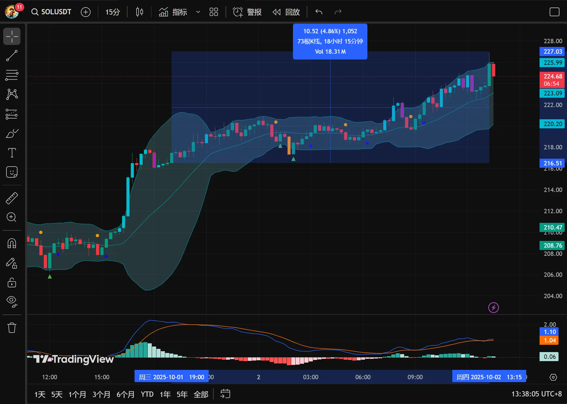Choose the text annotation tool
This screenshot has width=567, height=404.
pos(12,153)
